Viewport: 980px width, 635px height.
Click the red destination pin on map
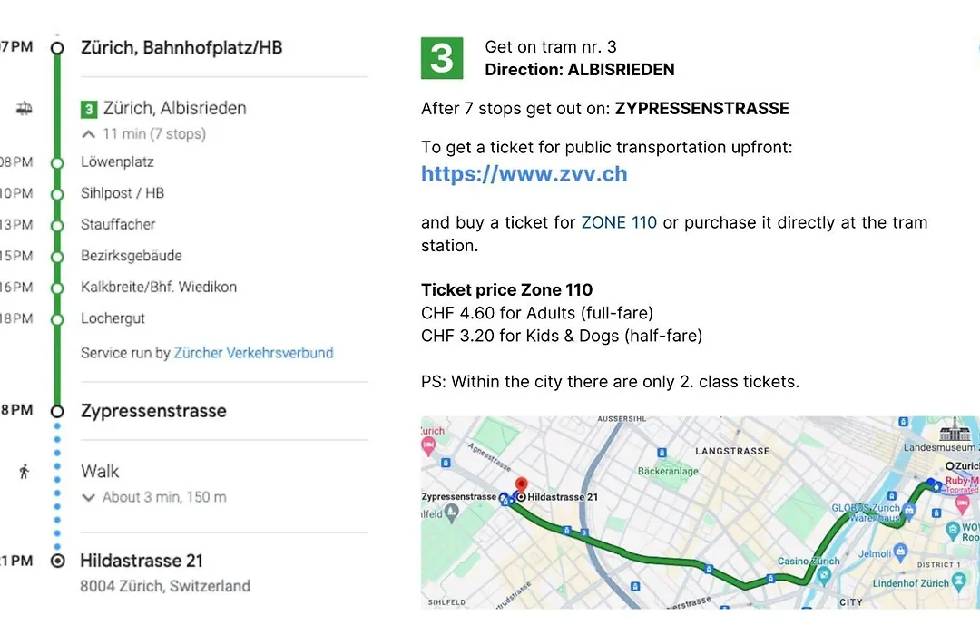[521, 485]
